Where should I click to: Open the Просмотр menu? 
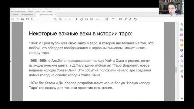30,12
